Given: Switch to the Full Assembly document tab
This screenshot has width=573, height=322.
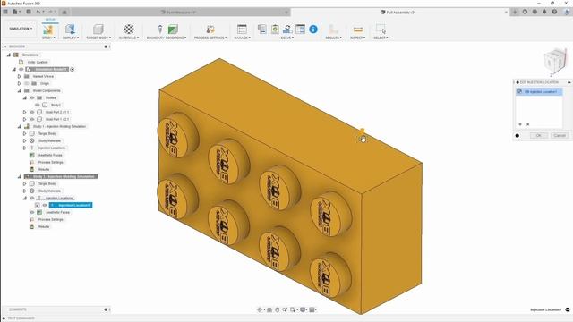Looking at the screenshot, I should click(398, 12).
